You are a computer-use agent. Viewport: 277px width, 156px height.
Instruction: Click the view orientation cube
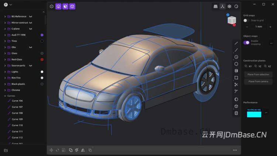coord(232,20)
